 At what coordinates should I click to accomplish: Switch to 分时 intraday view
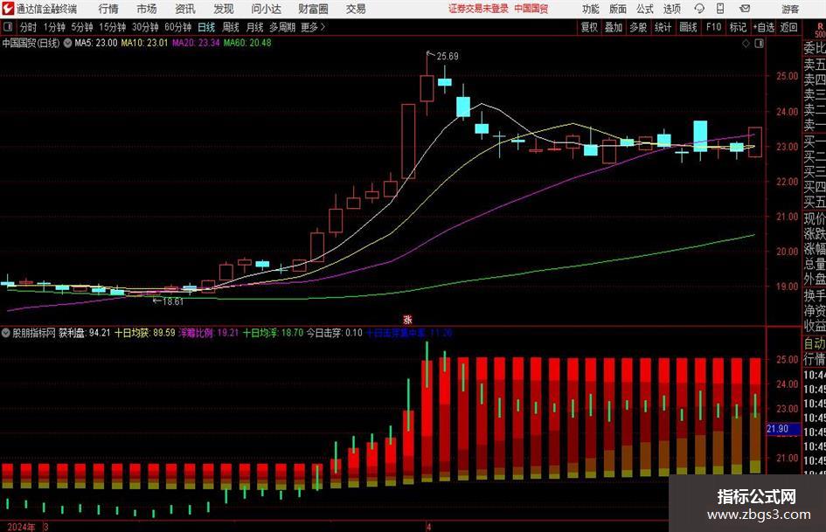click(29, 27)
